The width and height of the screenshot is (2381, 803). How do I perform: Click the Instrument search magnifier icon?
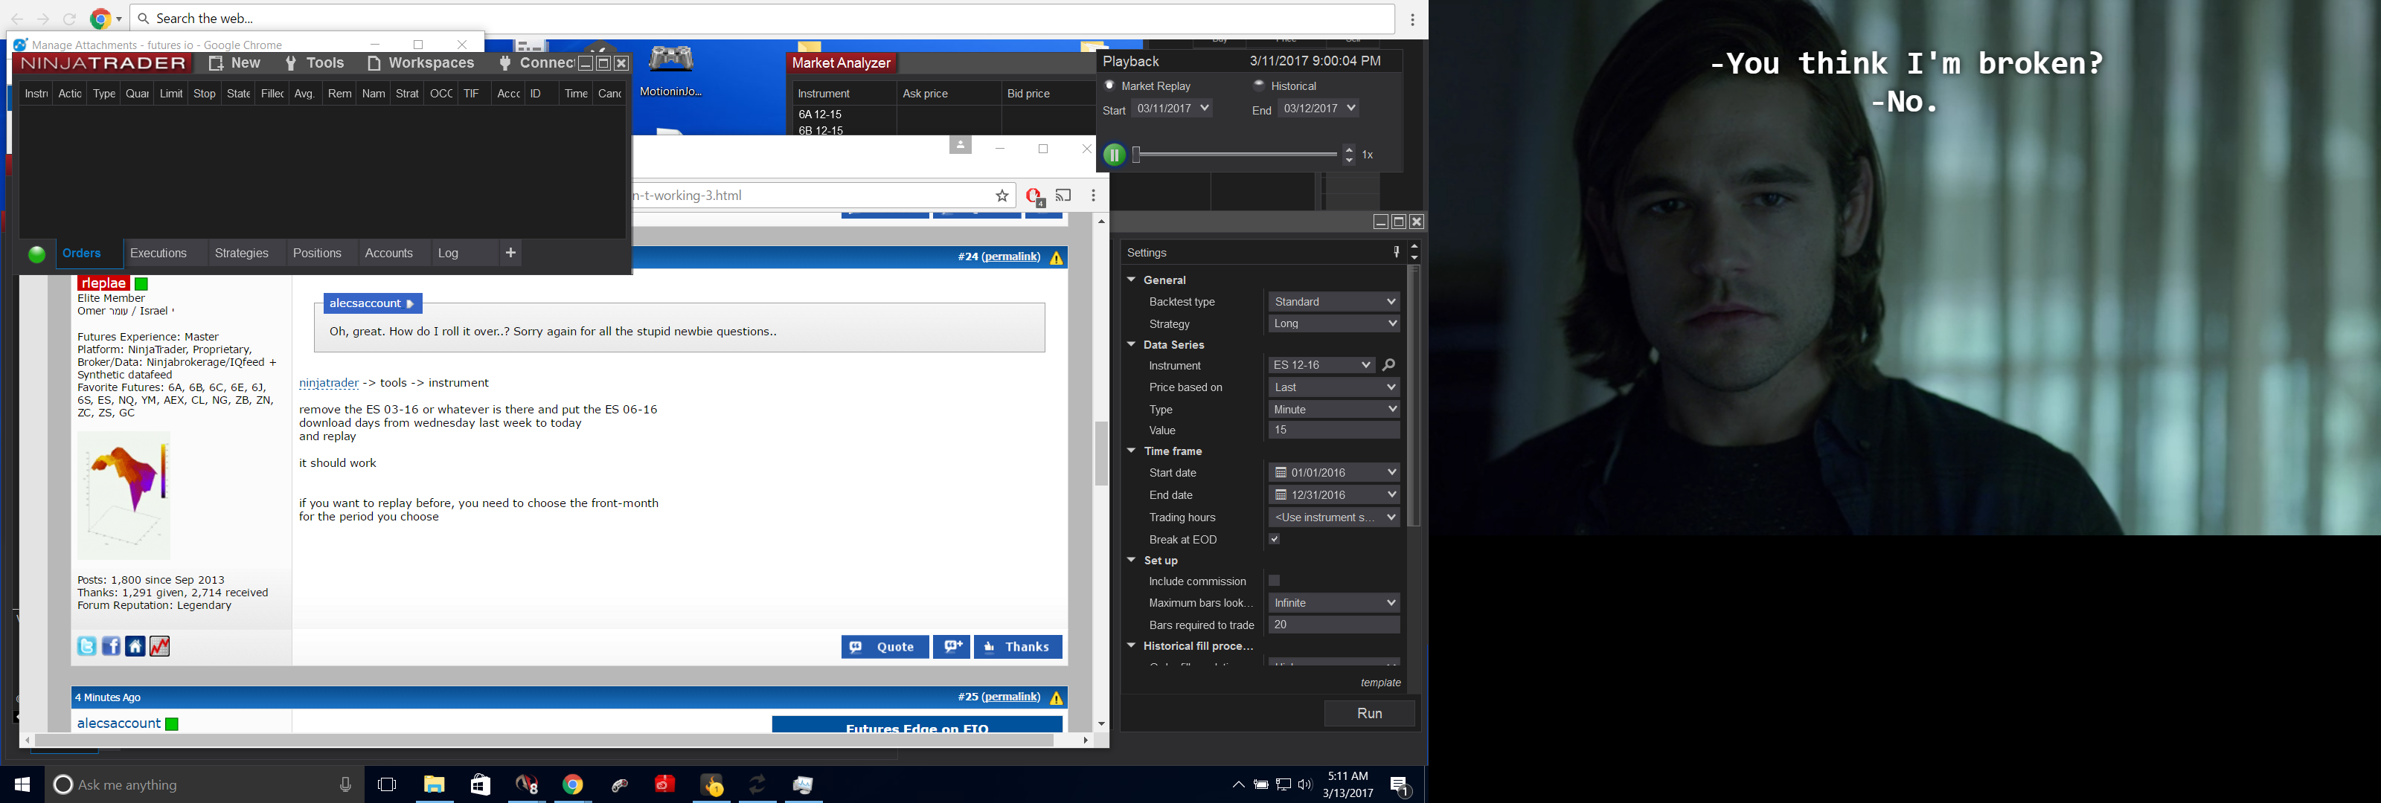1388,365
